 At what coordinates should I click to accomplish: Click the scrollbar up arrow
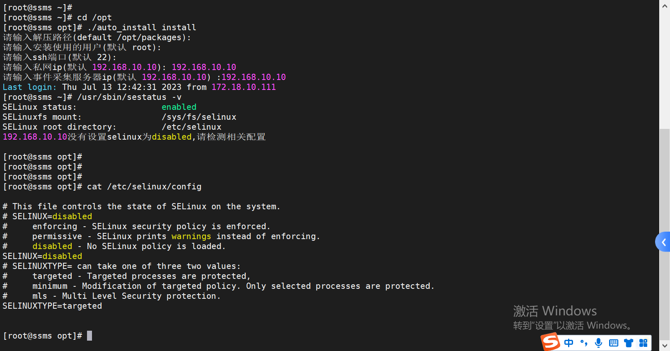click(665, 6)
